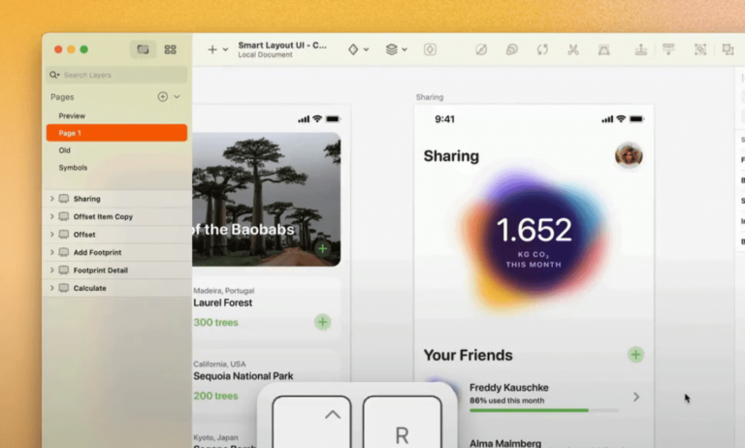
Task: Expand the Offset Item Copy artboard
Action: pos(52,216)
